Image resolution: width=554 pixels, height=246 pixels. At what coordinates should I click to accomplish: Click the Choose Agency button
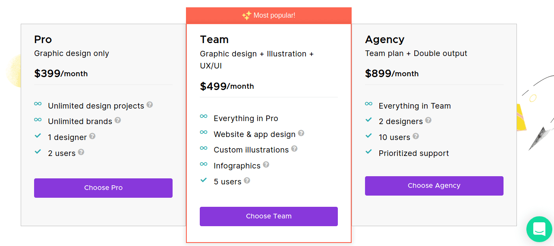click(434, 186)
